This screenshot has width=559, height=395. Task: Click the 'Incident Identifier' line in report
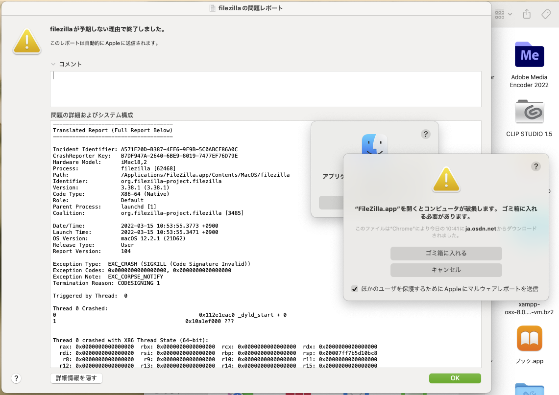pyautogui.click(x=145, y=150)
